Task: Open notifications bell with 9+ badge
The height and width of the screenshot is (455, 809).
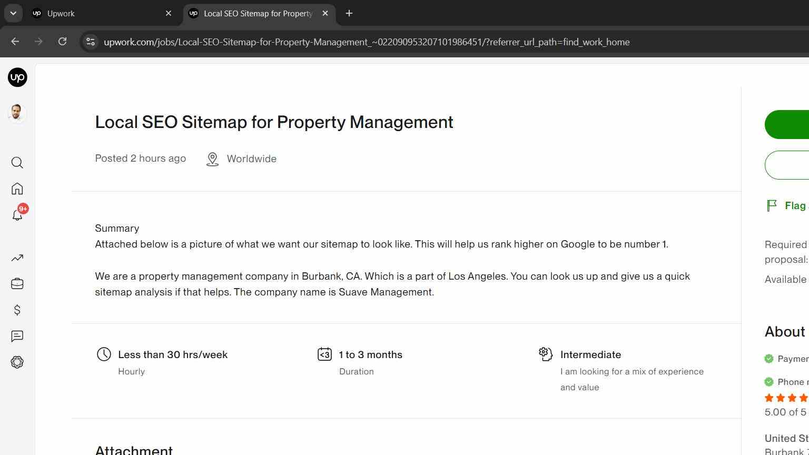Action: click(x=18, y=214)
